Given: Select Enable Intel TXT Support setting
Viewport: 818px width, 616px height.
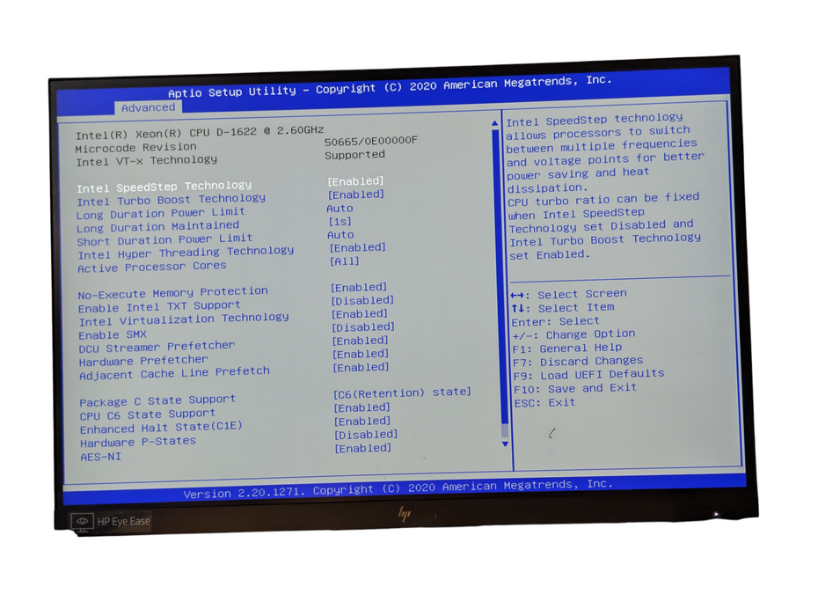Looking at the screenshot, I should point(159,306).
